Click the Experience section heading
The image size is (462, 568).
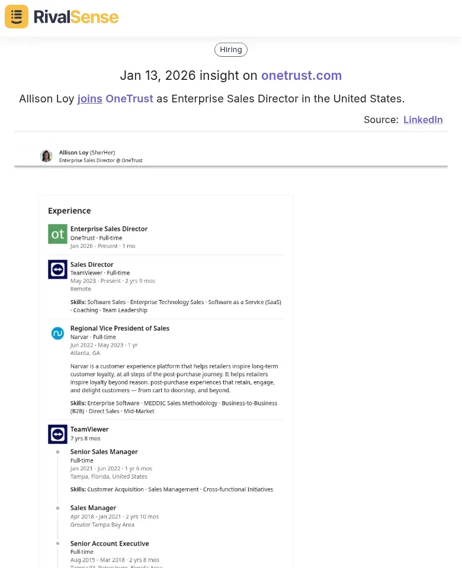click(x=69, y=211)
